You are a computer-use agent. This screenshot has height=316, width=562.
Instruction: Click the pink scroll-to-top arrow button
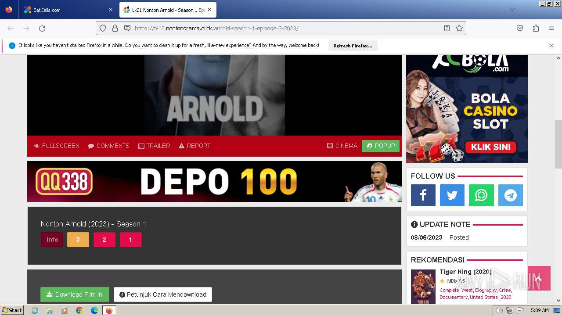tap(539, 278)
